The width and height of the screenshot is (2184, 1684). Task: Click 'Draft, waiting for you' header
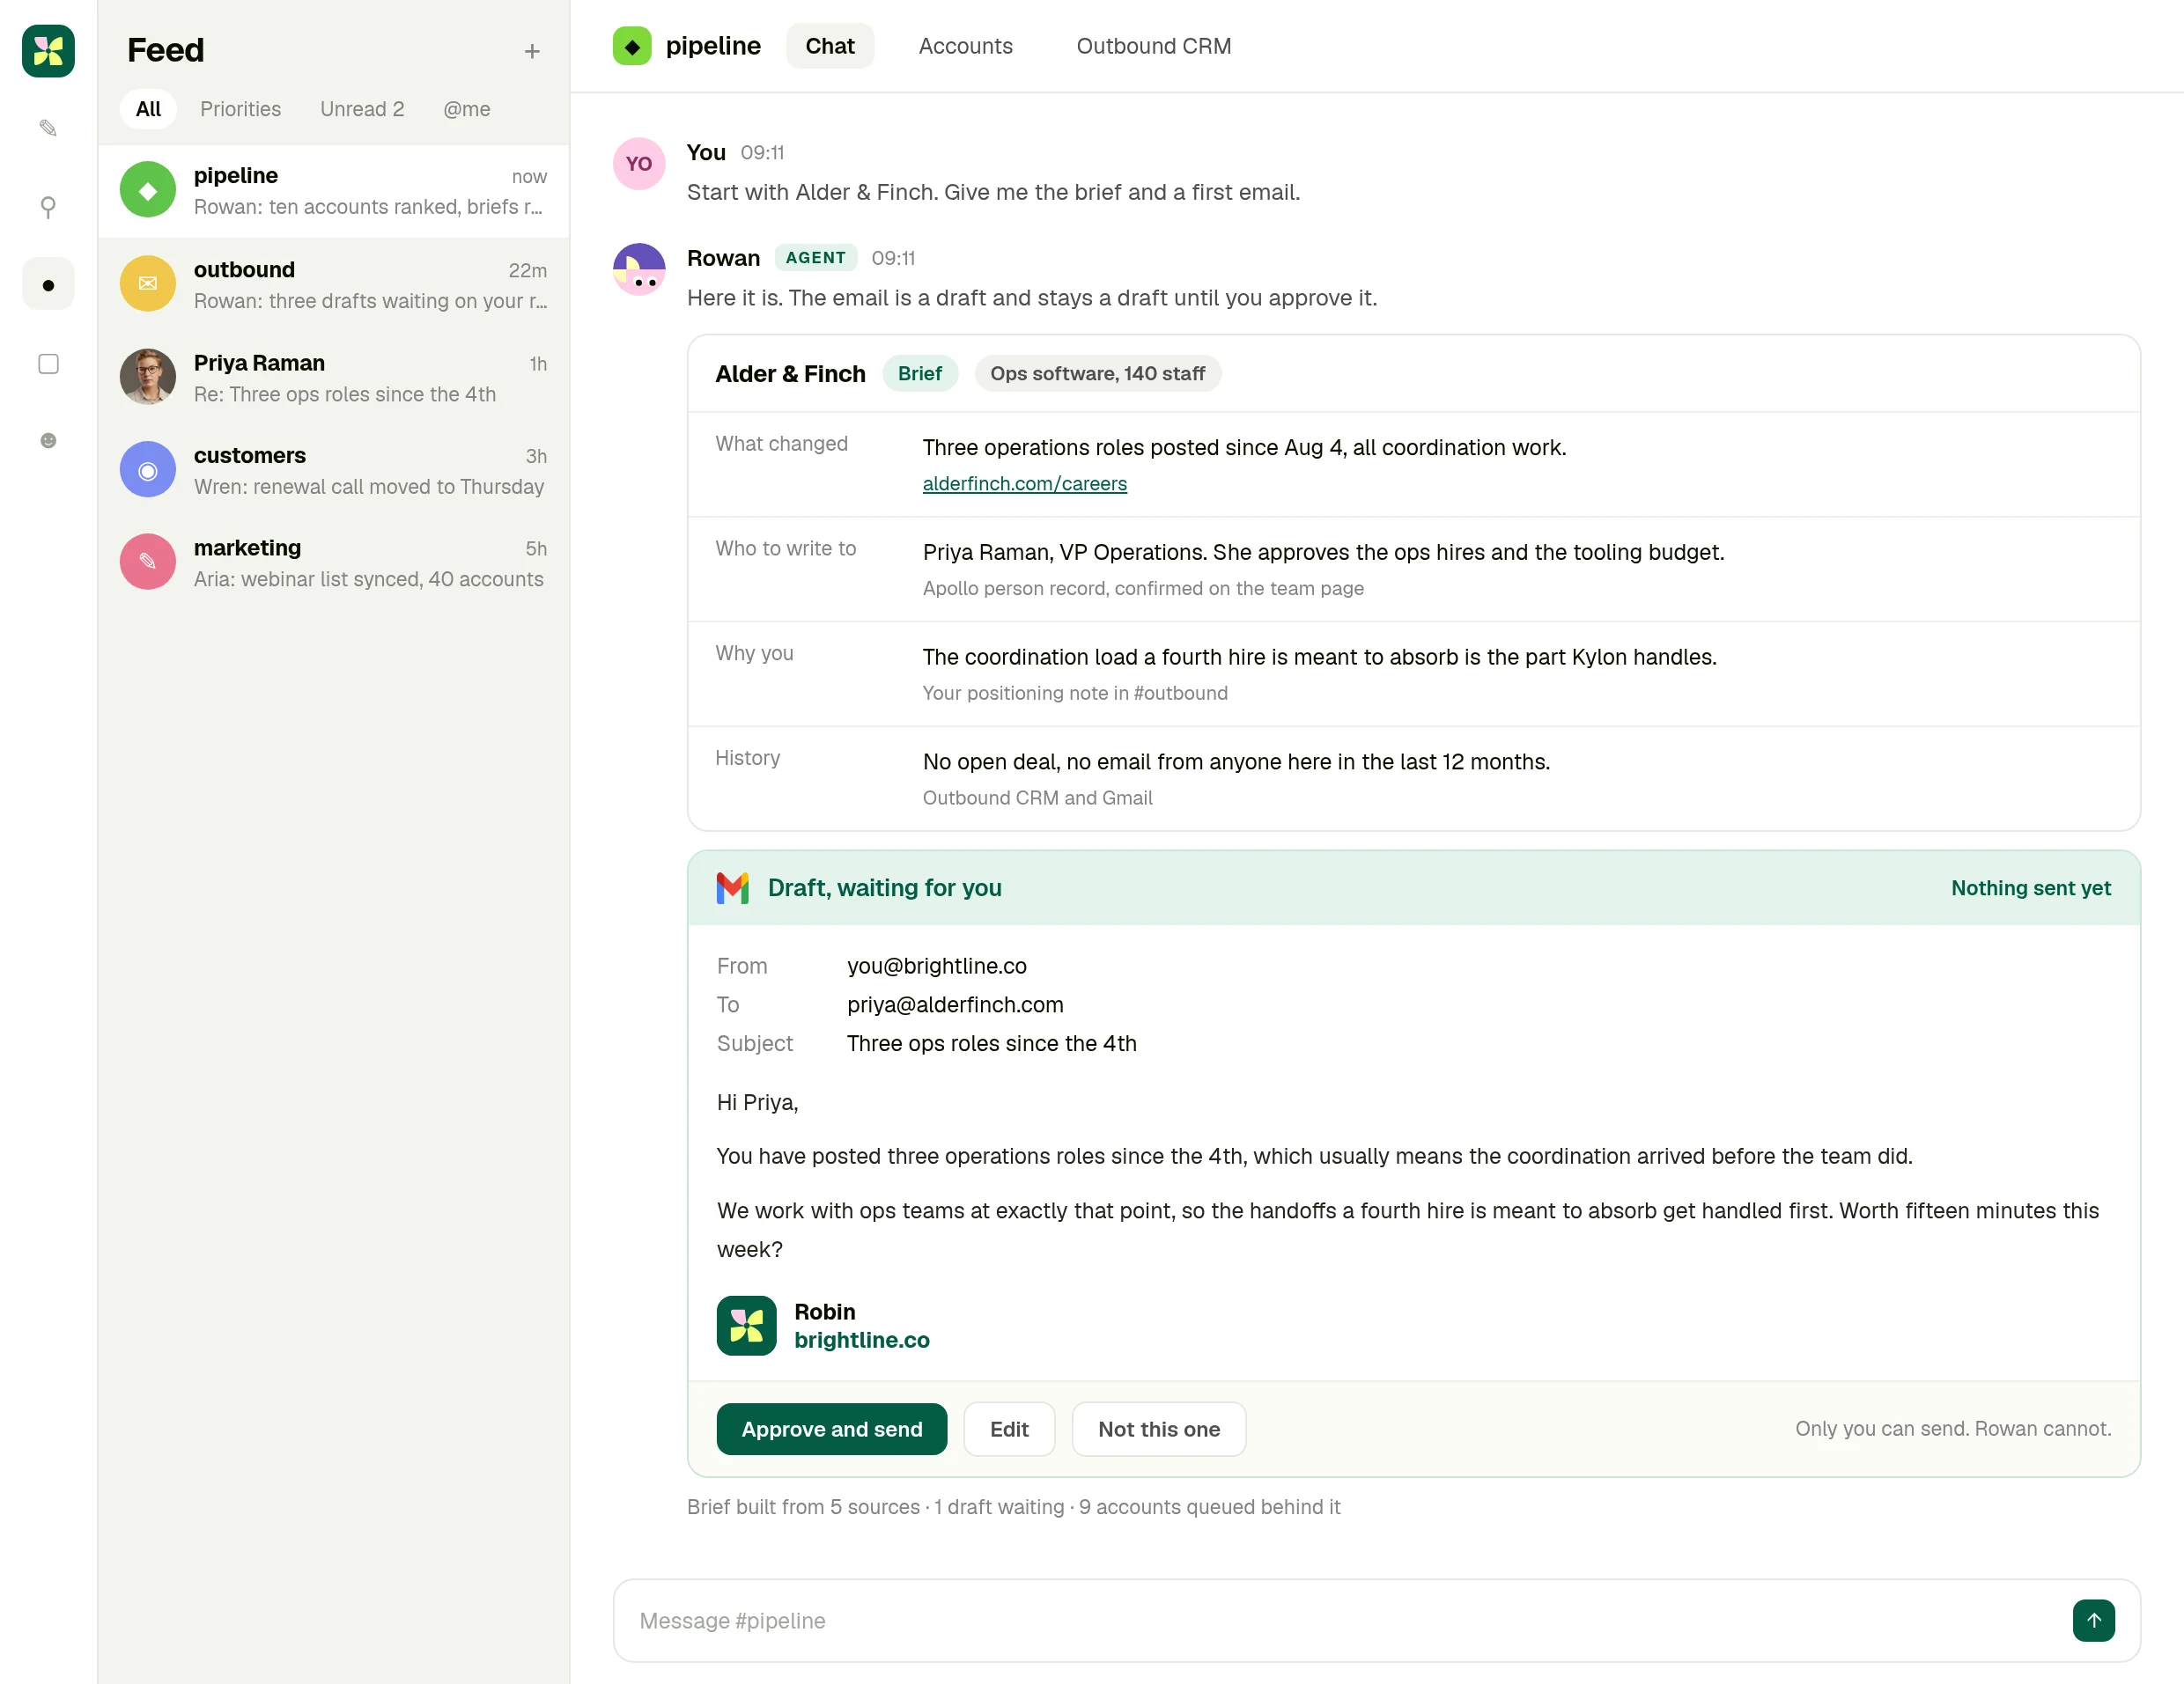coord(885,887)
